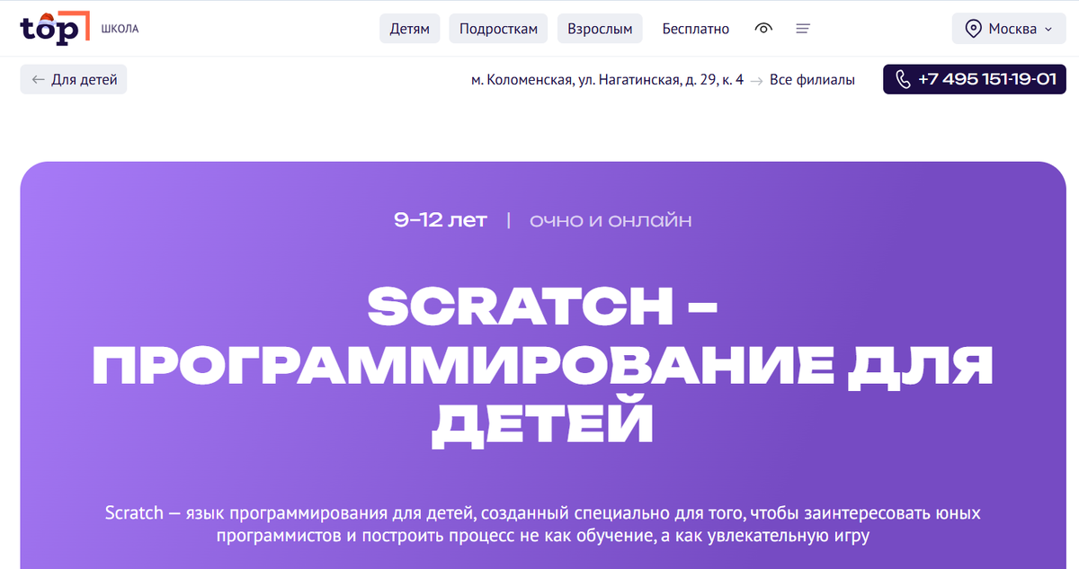Call the +7 495 151-19-01 number button
Image resolution: width=1079 pixels, height=569 pixels.
click(x=975, y=79)
